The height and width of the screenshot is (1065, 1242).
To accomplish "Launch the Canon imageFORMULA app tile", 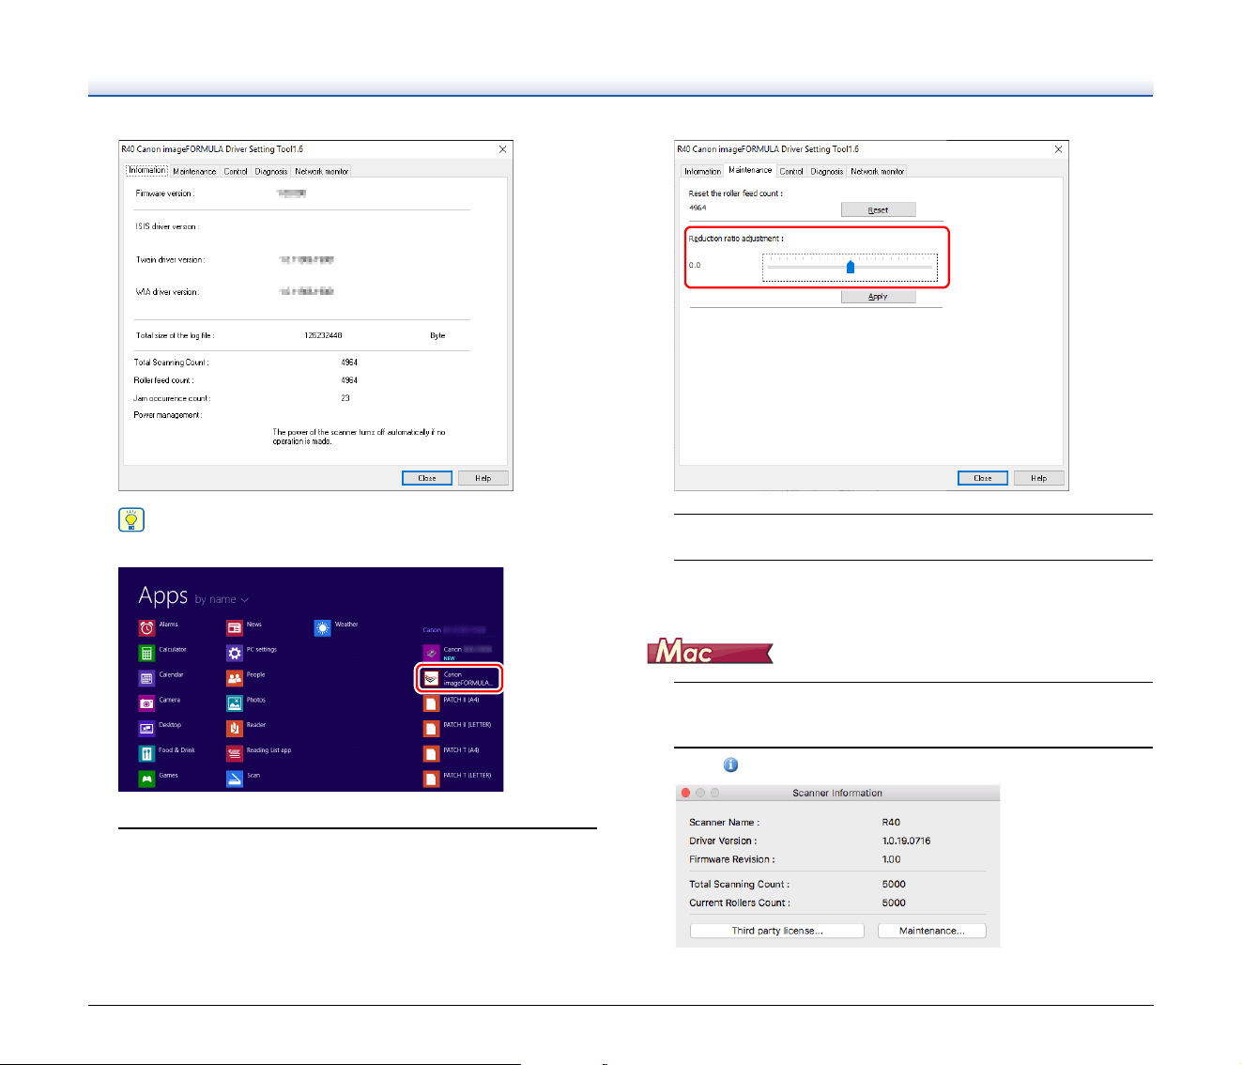I will tap(459, 678).
